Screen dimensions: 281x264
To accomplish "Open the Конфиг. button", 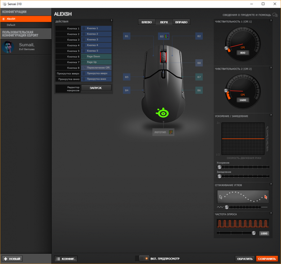I will pyautogui.click(x=66, y=259).
